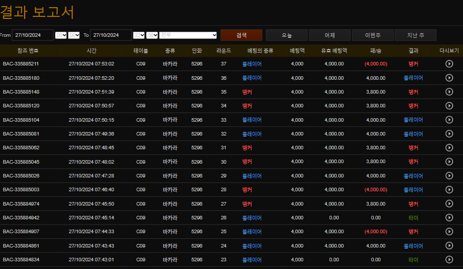Click the To date input field

coord(111,35)
